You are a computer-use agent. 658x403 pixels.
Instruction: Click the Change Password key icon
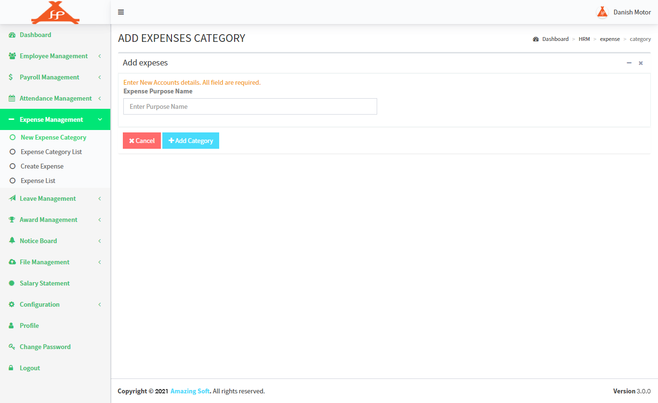pos(12,347)
